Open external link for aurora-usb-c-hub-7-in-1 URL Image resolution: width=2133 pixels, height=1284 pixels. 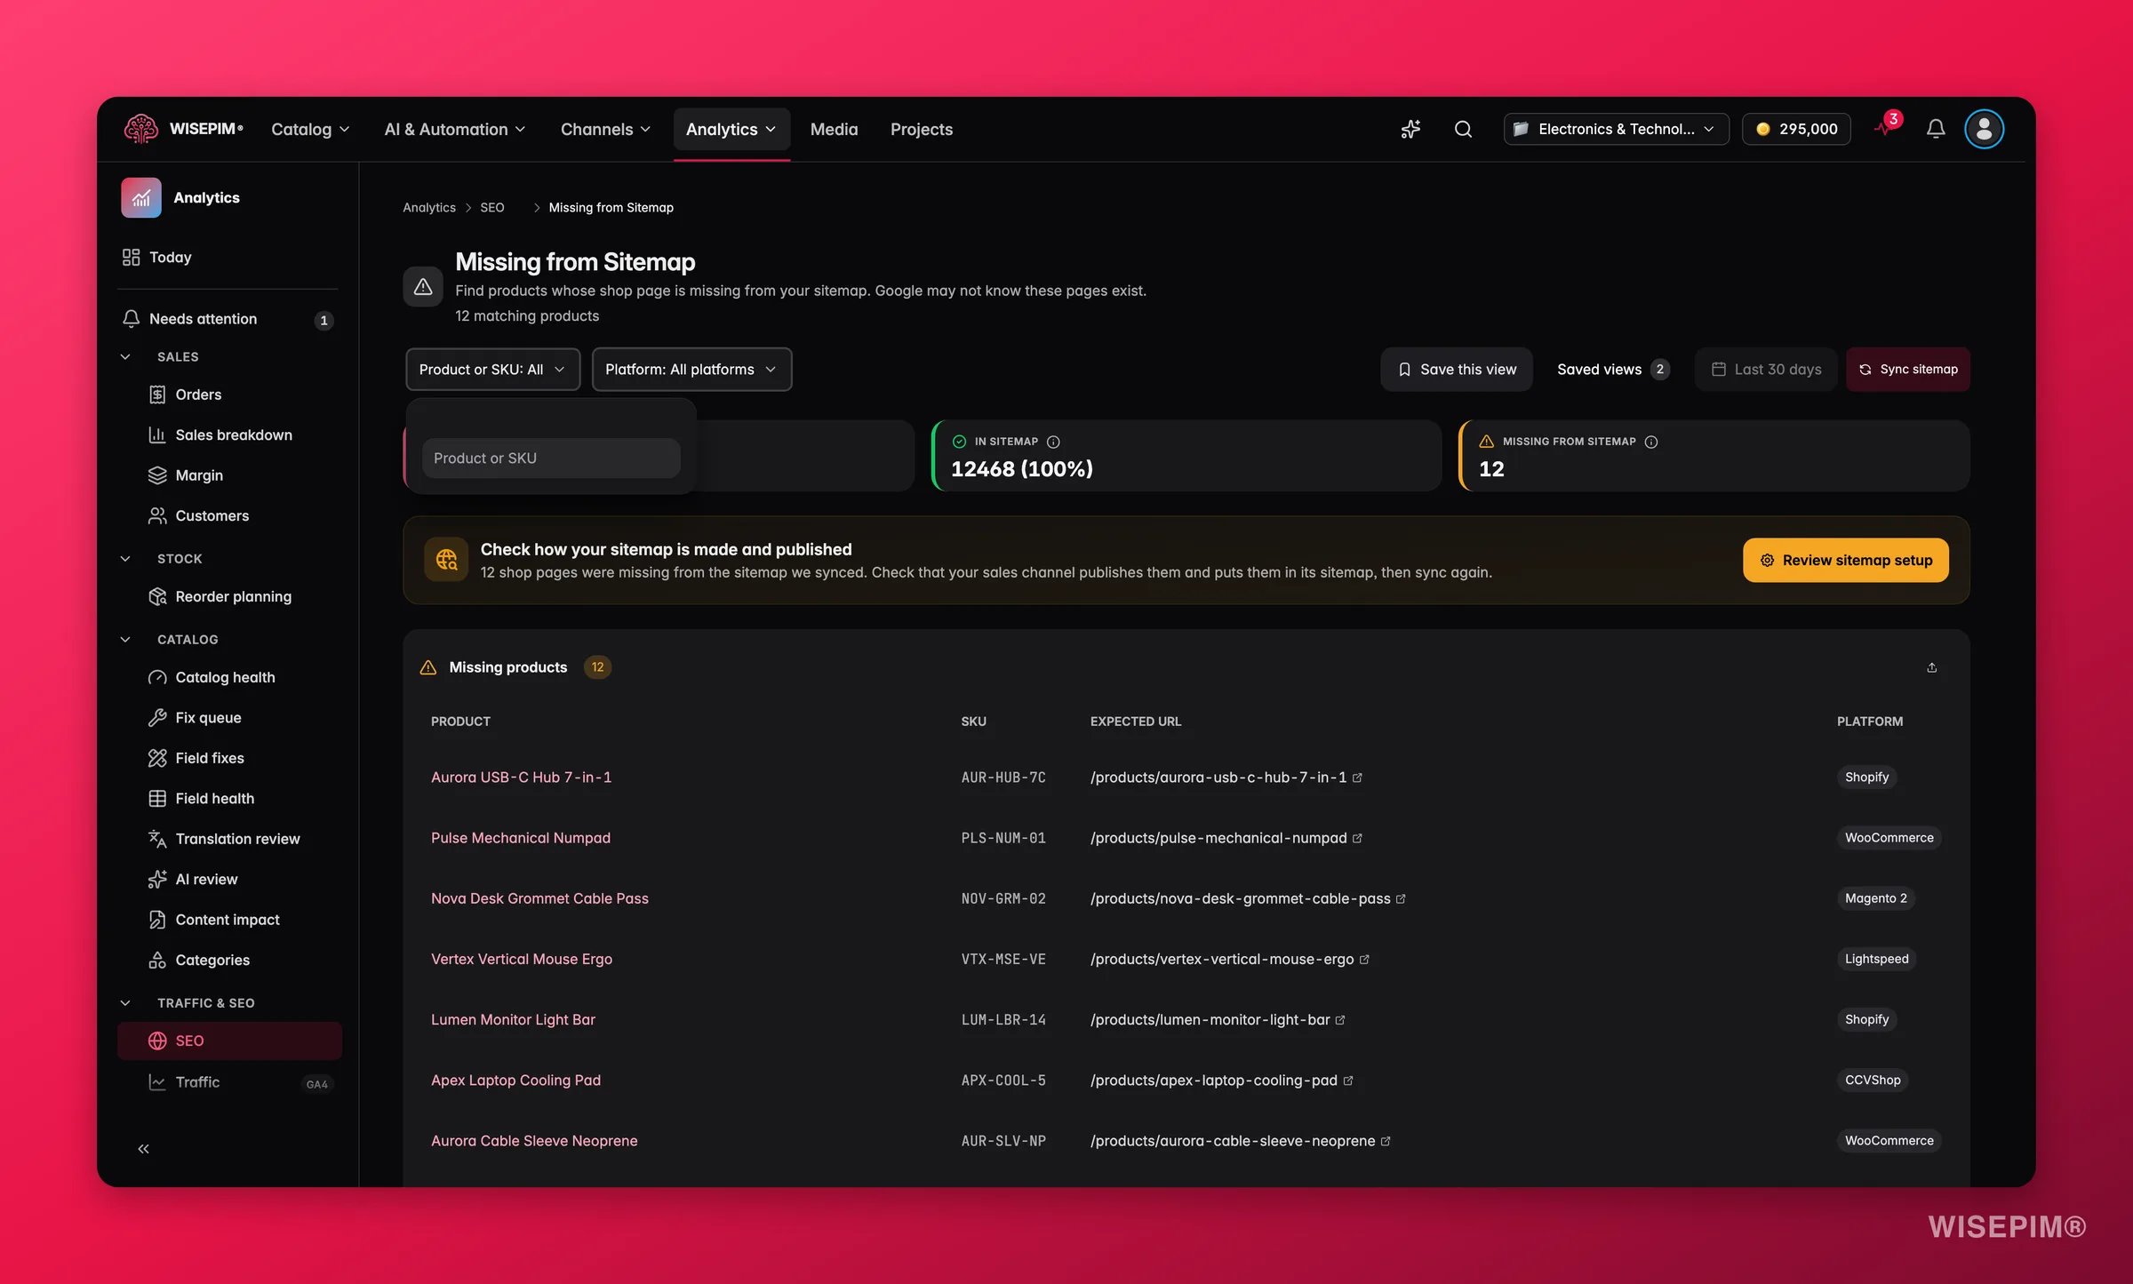pos(1357,778)
